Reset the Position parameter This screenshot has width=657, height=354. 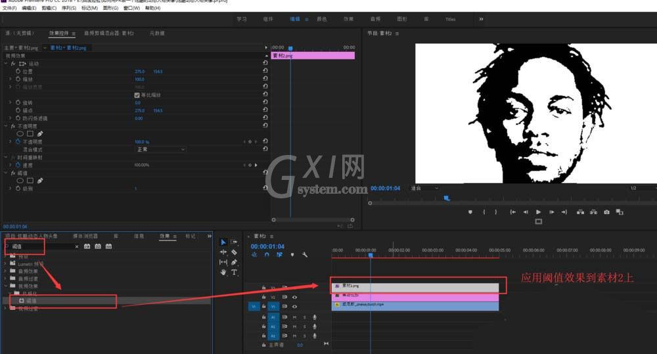point(265,71)
